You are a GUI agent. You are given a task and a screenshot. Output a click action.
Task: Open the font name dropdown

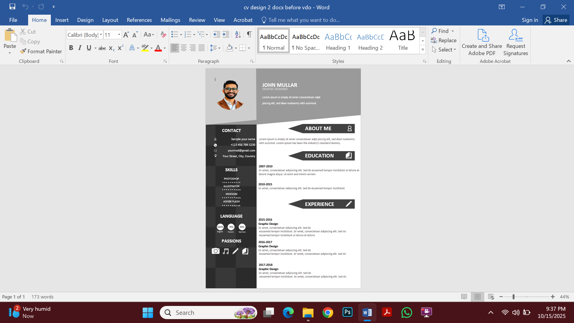(101, 35)
